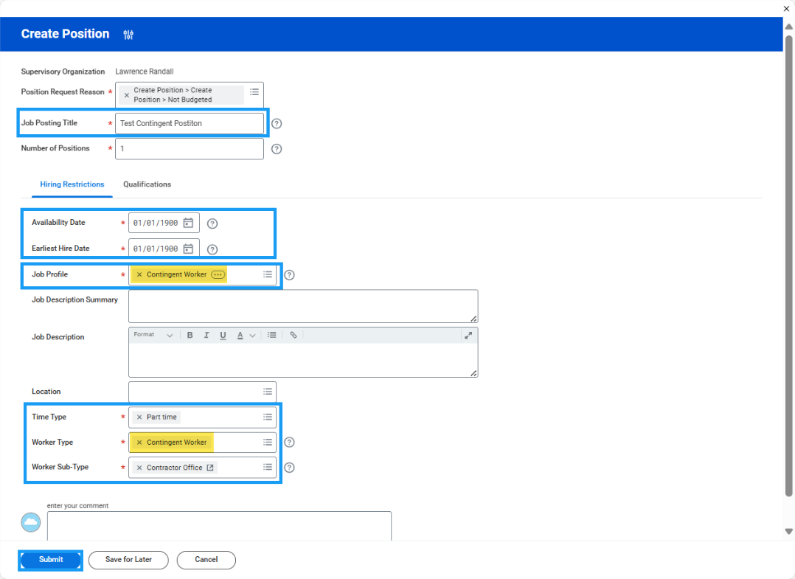Remove the Part time selection
Viewport: 795px width, 579px height.
[139, 417]
